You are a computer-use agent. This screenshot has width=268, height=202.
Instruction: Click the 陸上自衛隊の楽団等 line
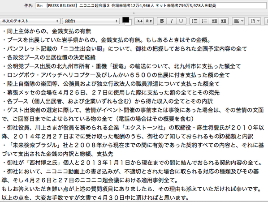[111, 84]
